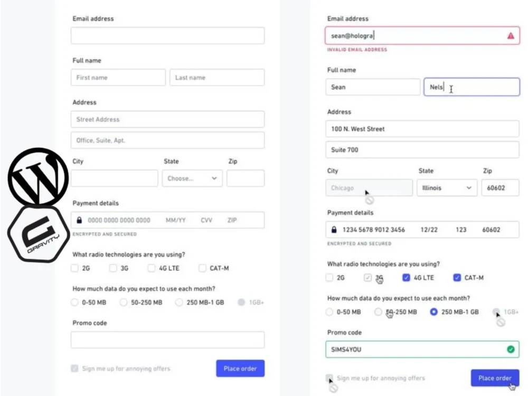Select the 50-250 MB option on left form
This screenshot has width=528, height=396.
123,302
